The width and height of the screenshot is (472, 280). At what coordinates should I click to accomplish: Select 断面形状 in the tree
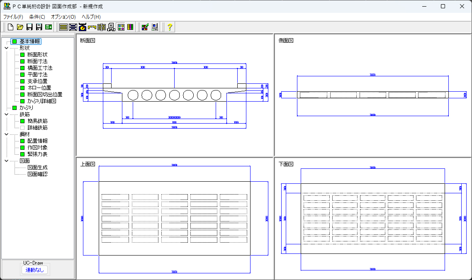click(x=37, y=55)
